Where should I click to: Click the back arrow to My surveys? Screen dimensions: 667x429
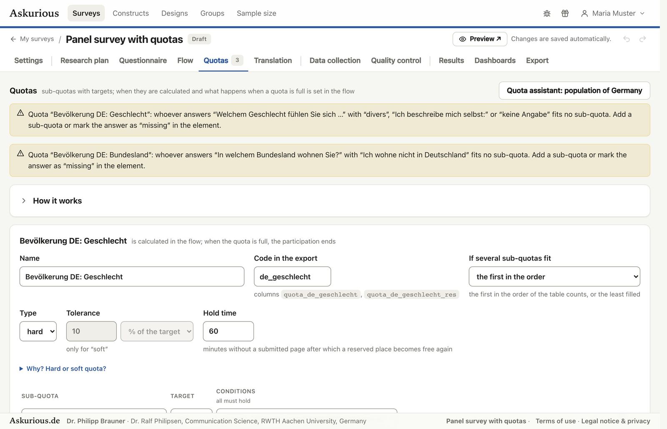[x=13, y=39]
